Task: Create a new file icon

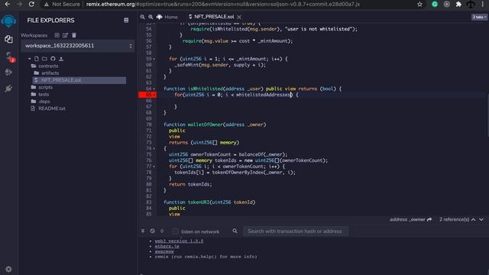Action: 37,59
